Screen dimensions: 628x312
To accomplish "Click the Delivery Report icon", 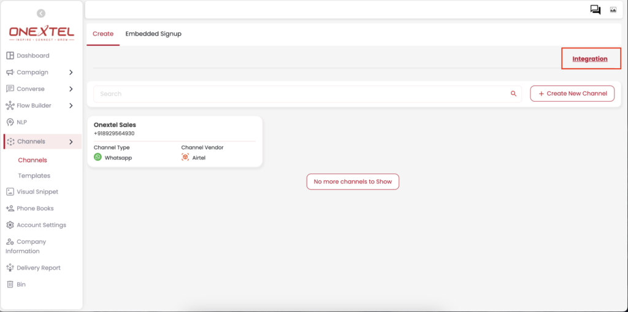I will pyautogui.click(x=10, y=267).
